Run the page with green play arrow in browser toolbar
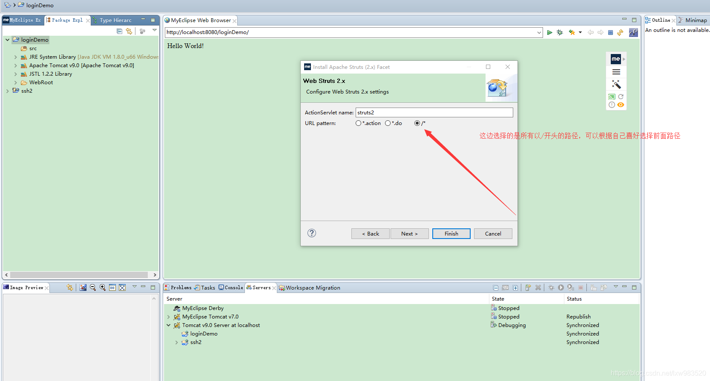 pyautogui.click(x=549, y=32)
